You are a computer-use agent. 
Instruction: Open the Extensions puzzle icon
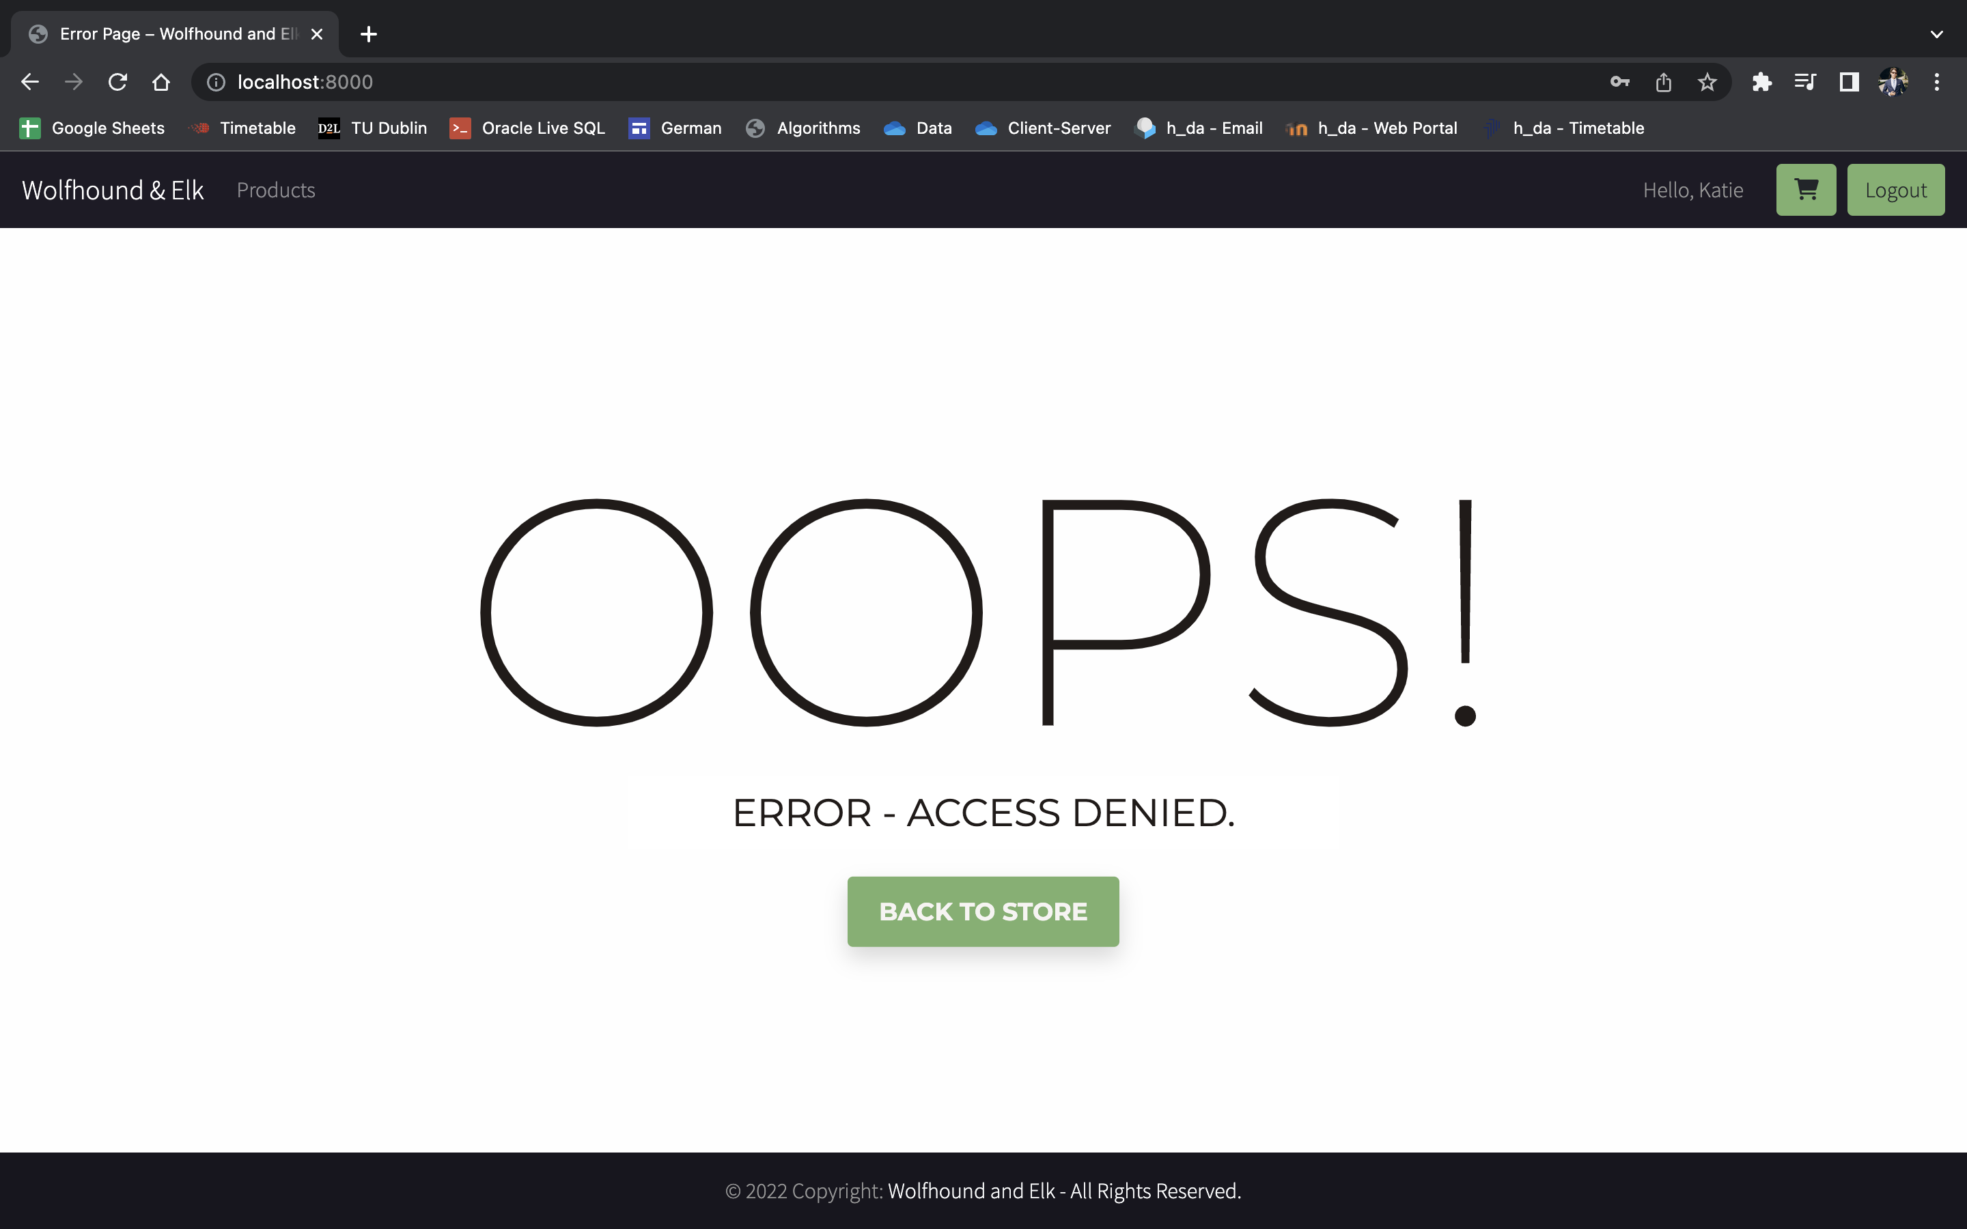(x=1761, y=82)
